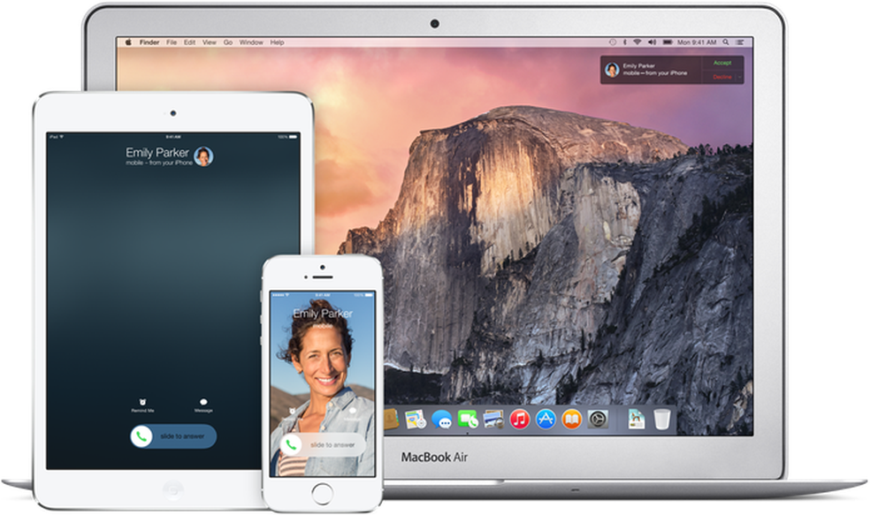
Task: Open iTunes from the Dock
Action: coord(520,420)
